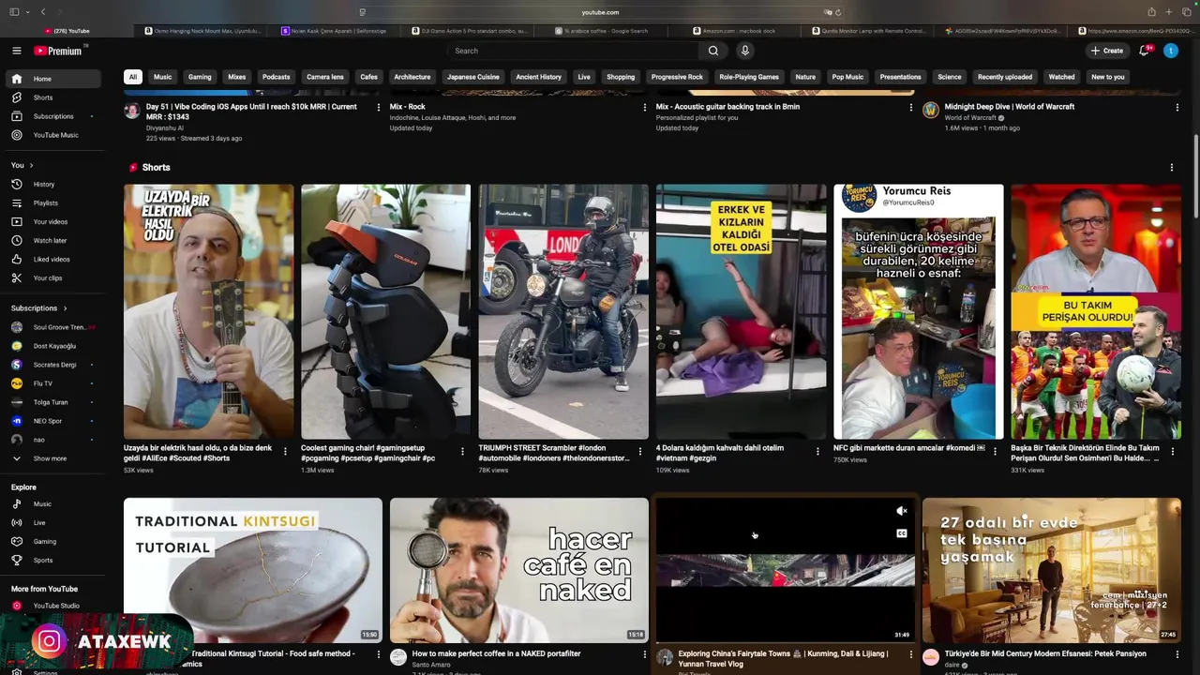Select the All filter chip
1200x675 pixels.
click(x=133, y=77)
